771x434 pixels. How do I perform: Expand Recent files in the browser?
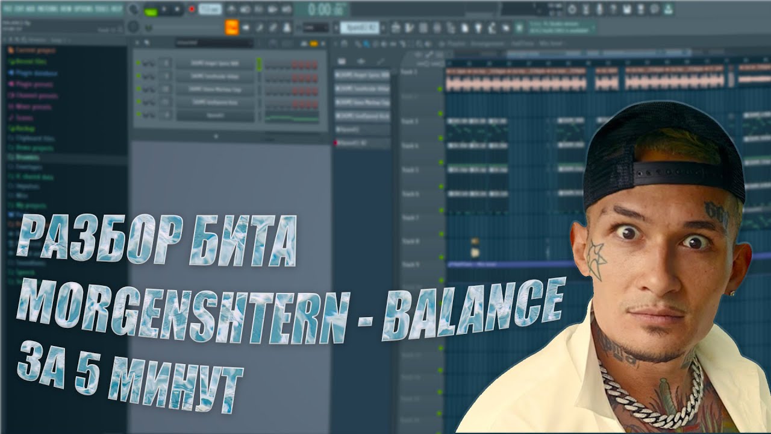tap(28, 62)
